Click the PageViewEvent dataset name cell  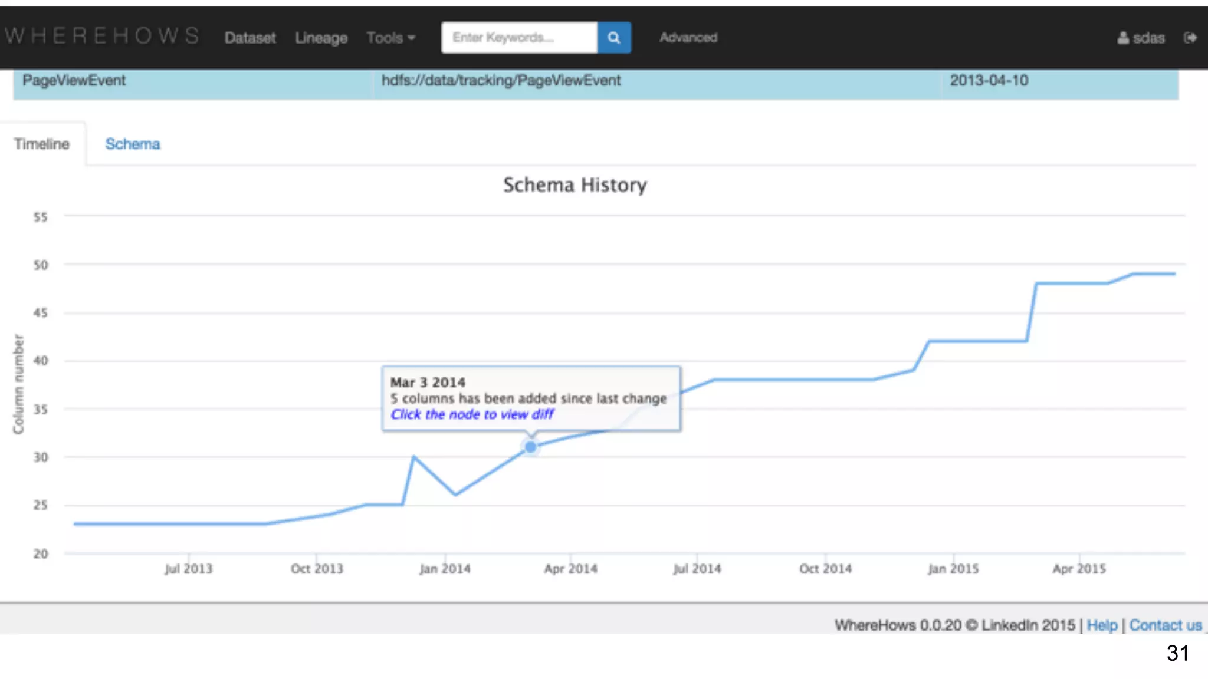click(x=74, y=81)
